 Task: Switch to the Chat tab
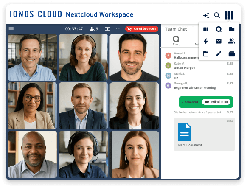(x=176, y=41)
